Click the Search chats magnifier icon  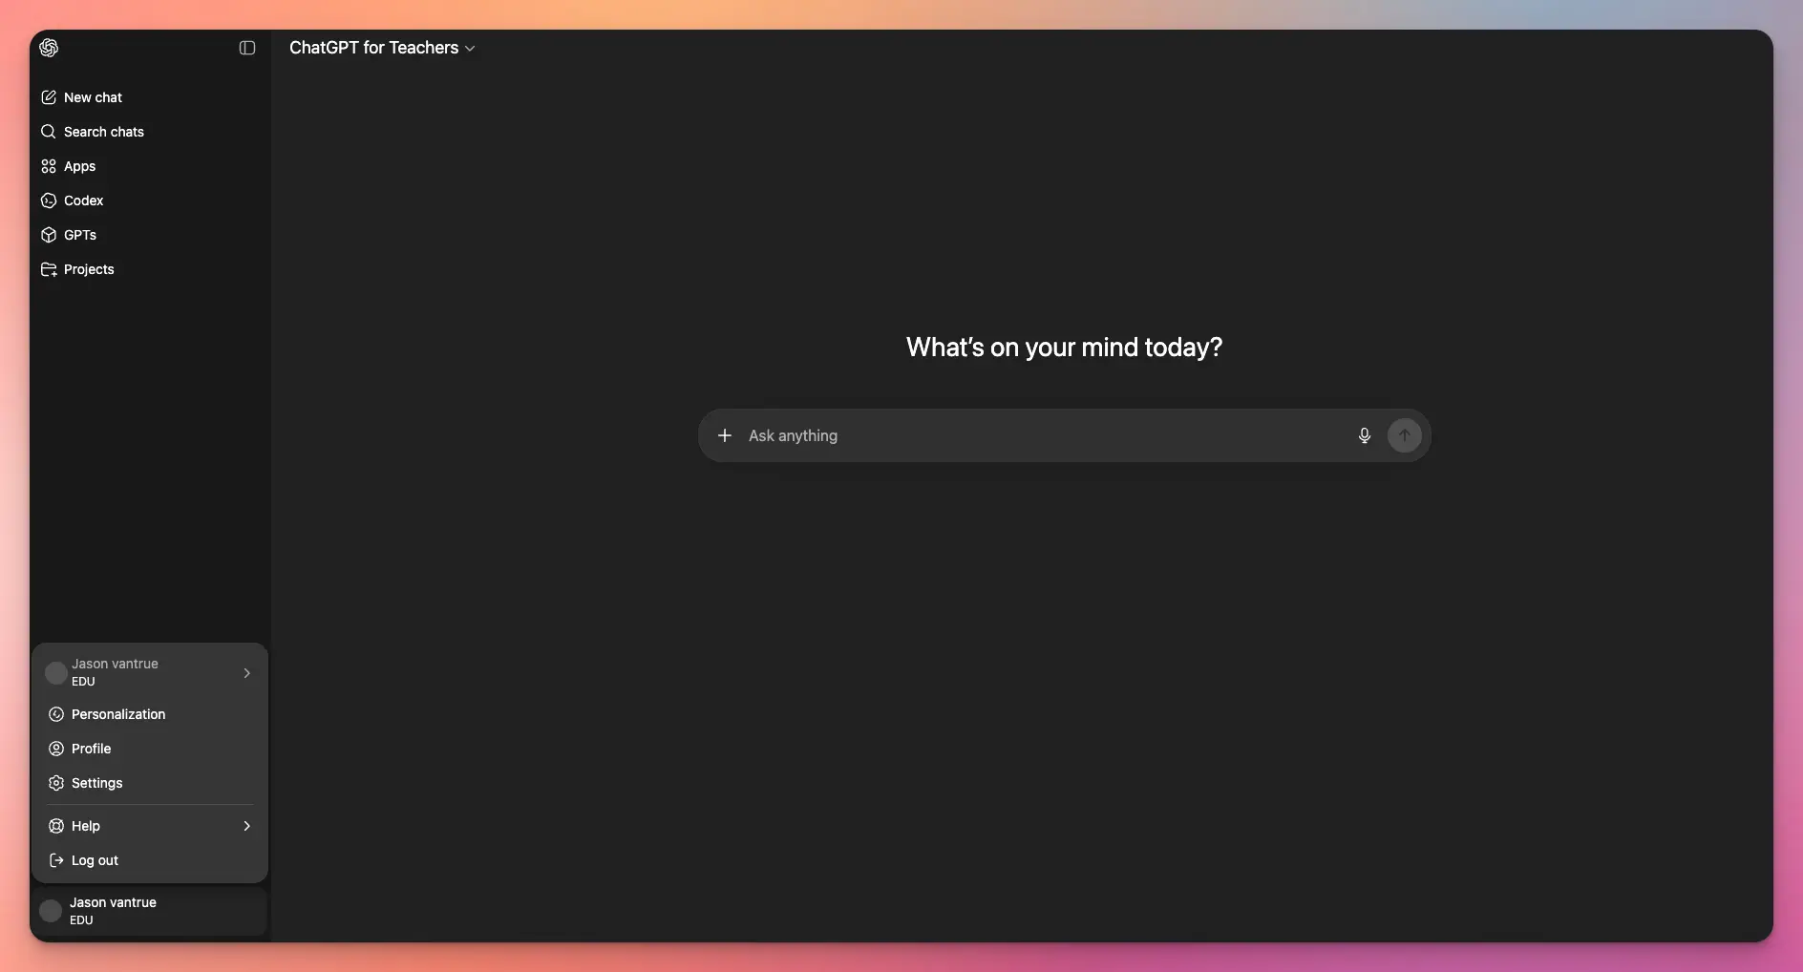49,132
